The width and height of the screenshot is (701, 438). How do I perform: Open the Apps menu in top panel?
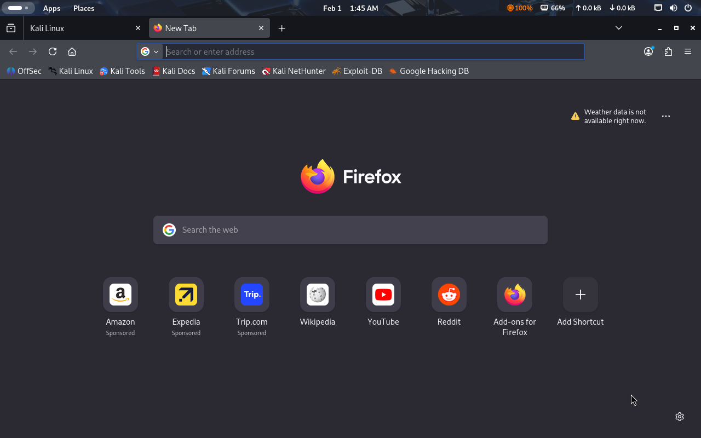click(x=52, y=8)
